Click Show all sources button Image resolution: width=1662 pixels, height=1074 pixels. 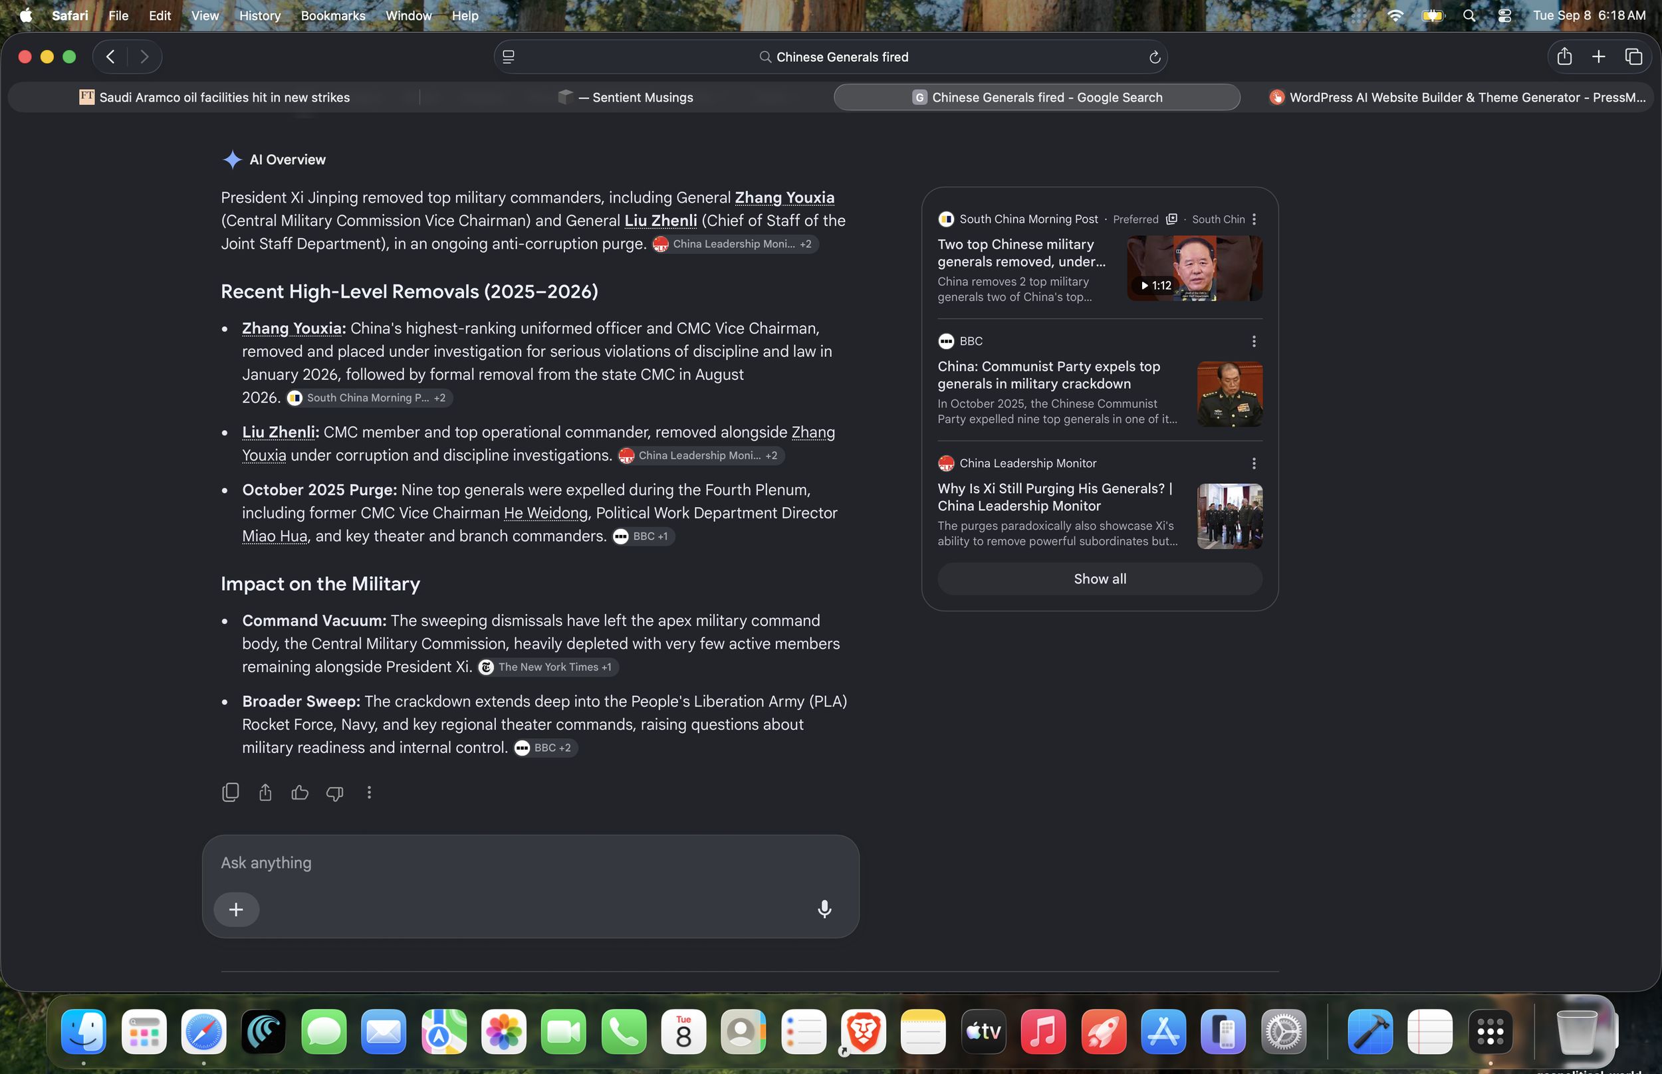(1100, 579)
